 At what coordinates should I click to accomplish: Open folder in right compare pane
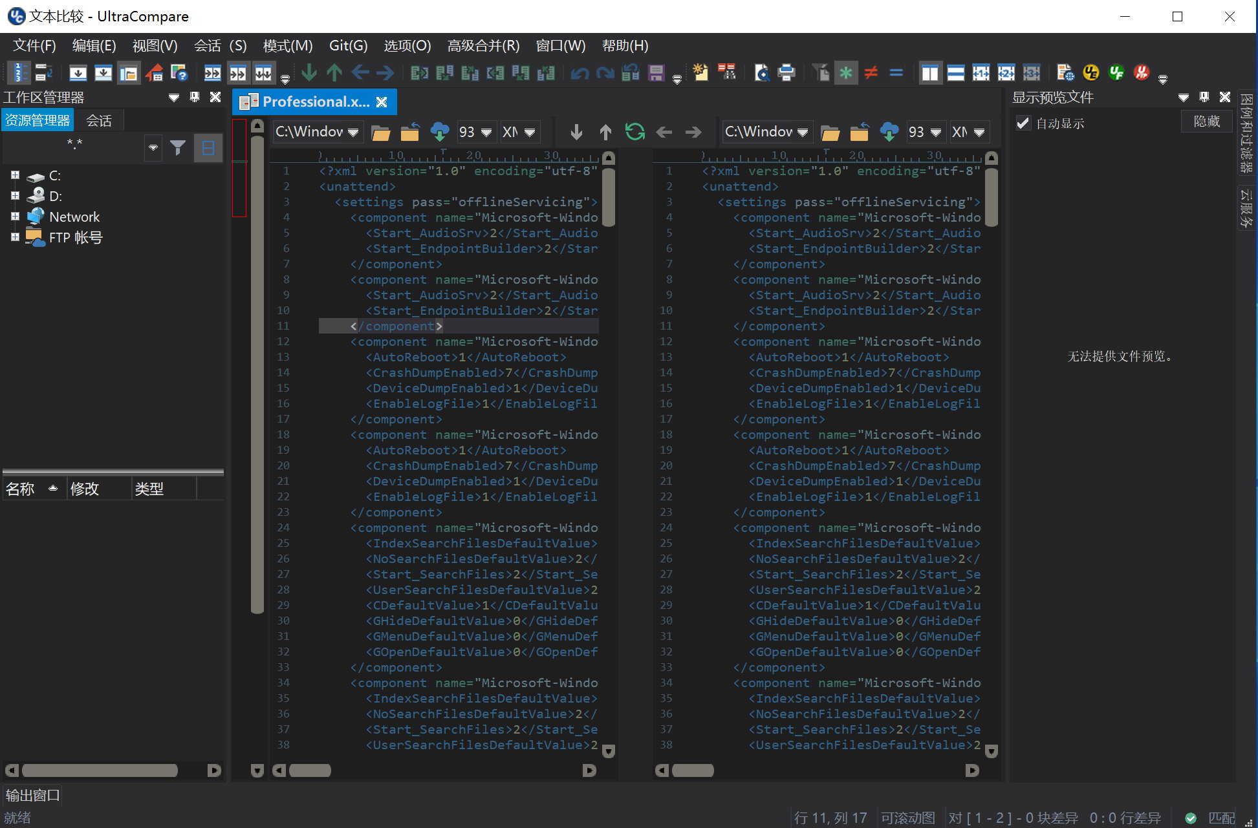830,133
